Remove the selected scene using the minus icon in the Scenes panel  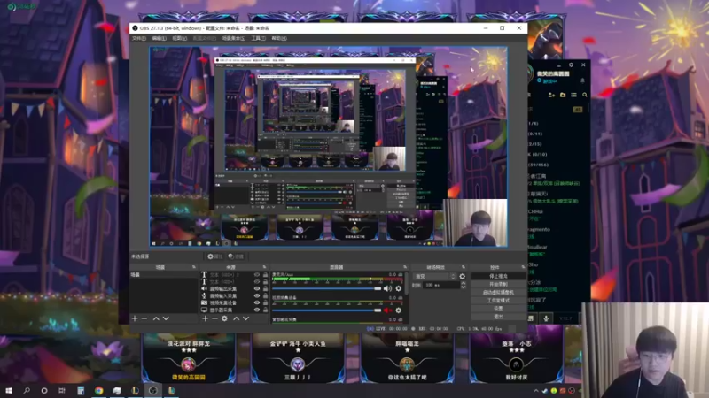[x=144, y=318]
